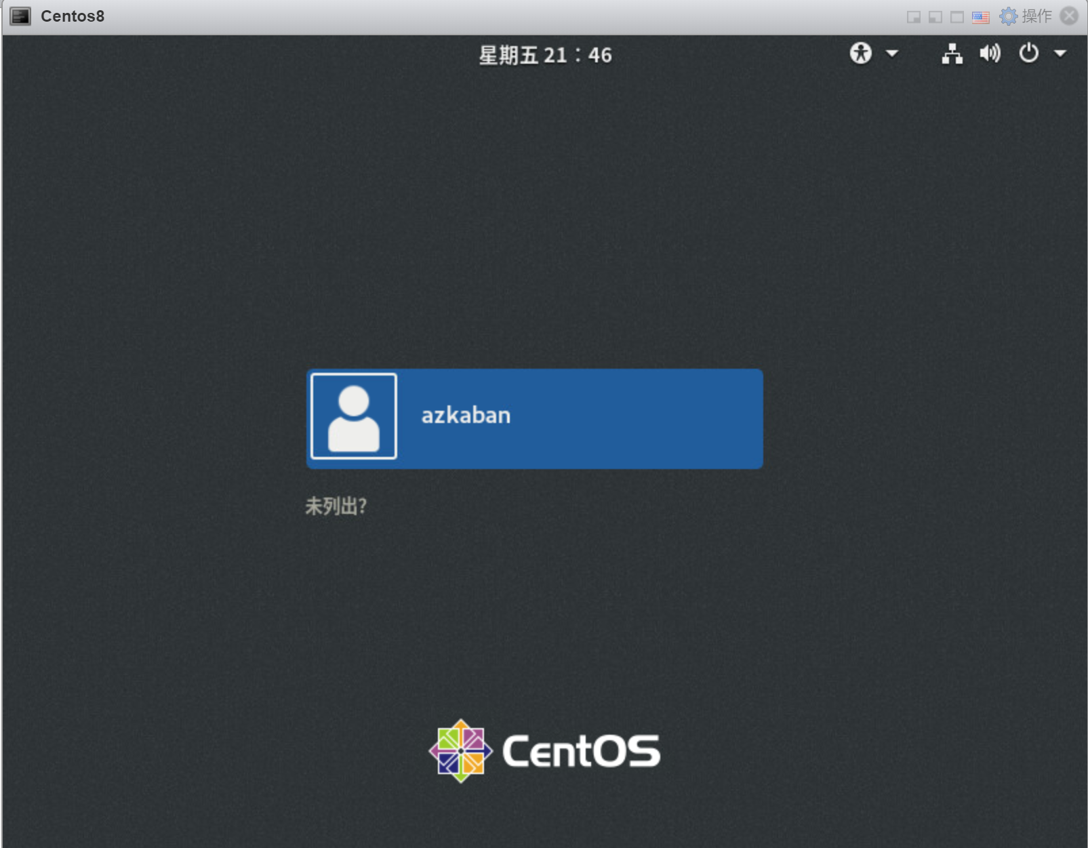Click the network status icon

[x=952, y=55]
